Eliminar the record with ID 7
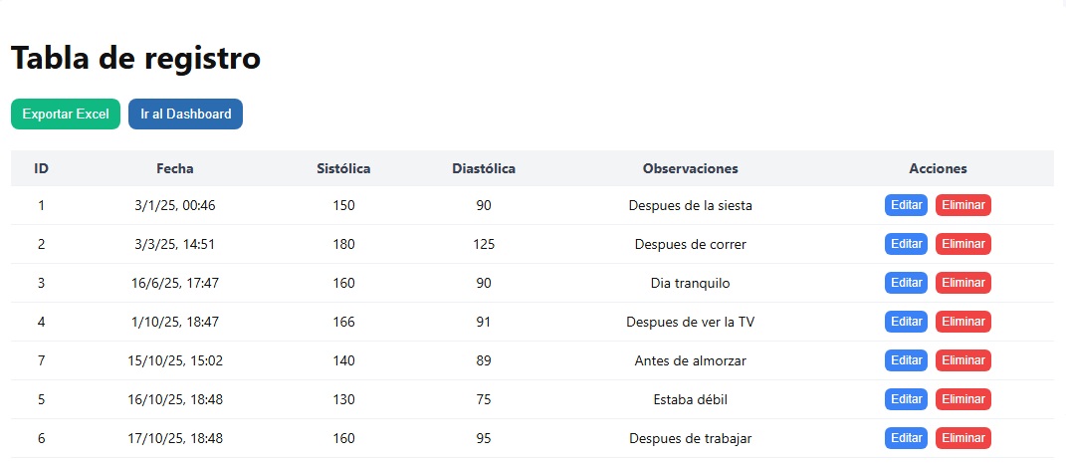This screenshot has width=1066, height=464. point(962,360)
